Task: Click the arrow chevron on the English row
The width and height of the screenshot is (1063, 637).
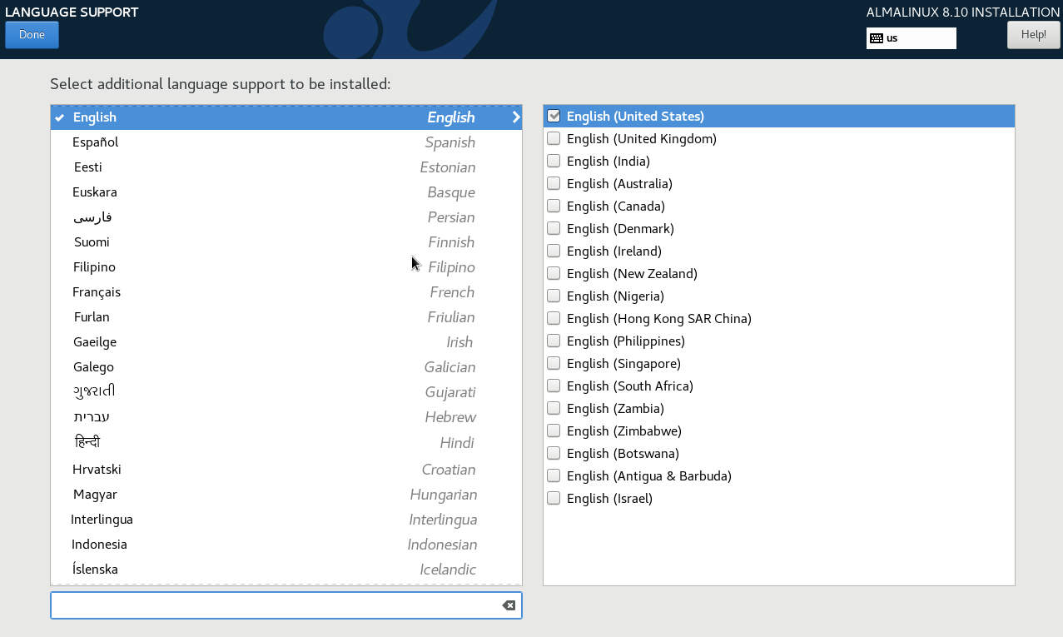Action: tap(516, 117)
